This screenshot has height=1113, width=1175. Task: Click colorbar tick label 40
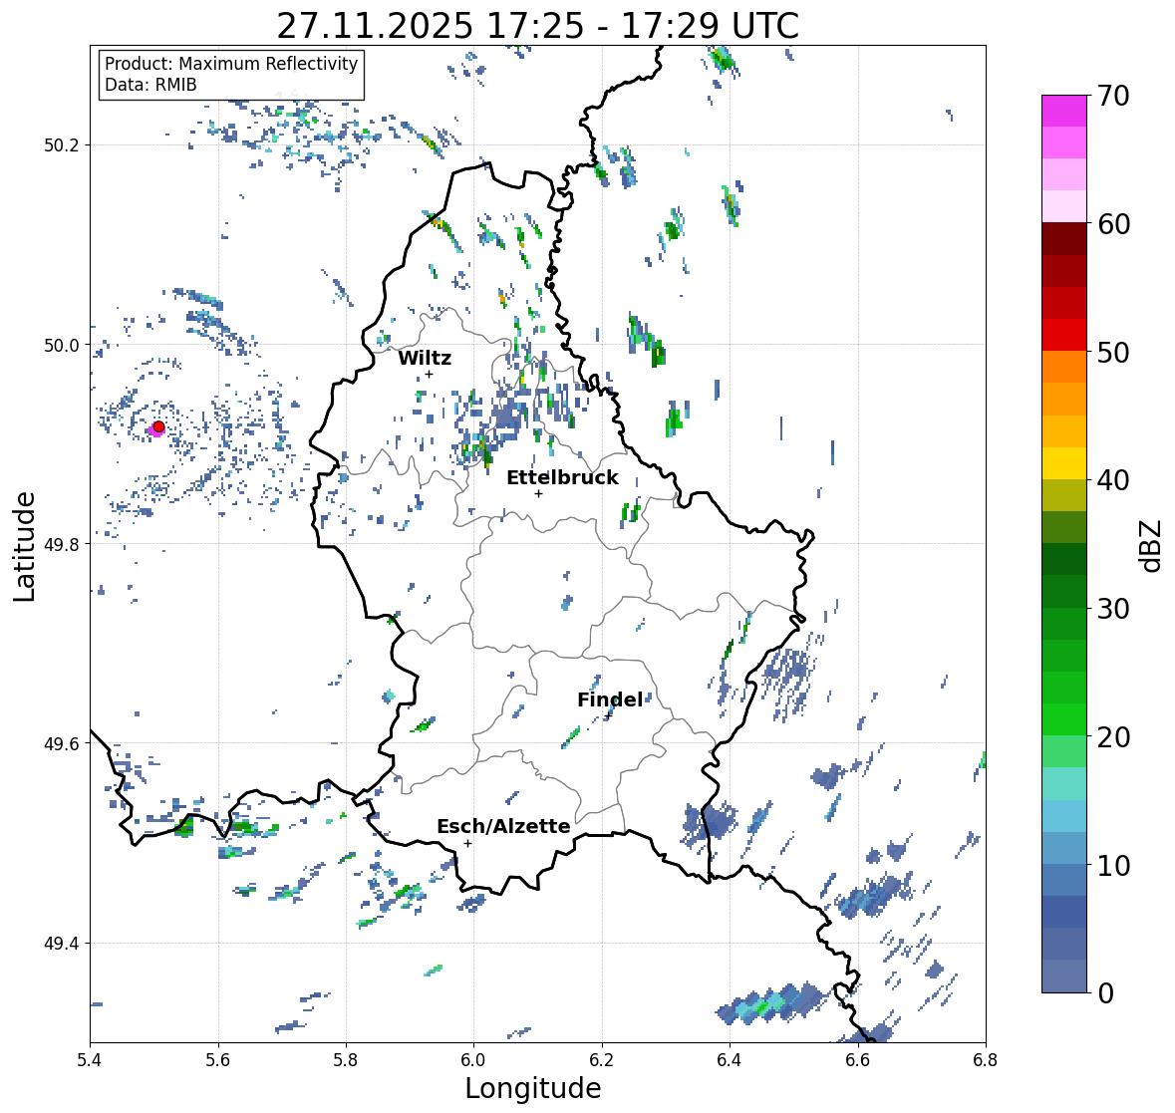coord(1112,480)
